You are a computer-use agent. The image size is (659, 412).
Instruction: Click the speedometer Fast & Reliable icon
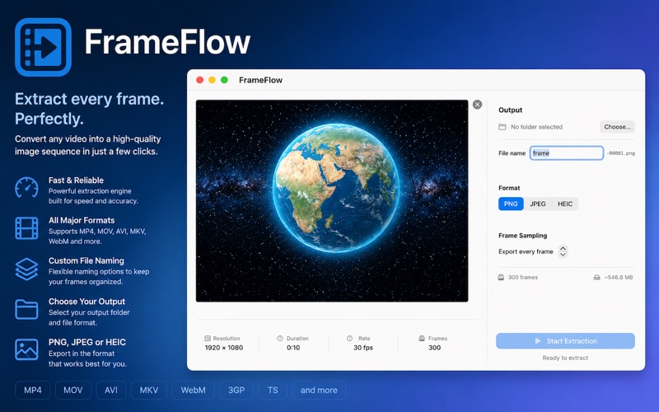pyautogui.click(x=26, y=188)
